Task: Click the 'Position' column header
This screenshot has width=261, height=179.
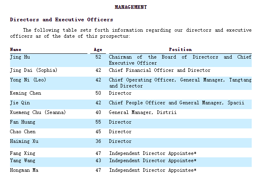Action: point(180,49)
